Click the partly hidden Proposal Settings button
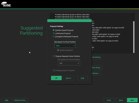 [97, 57]
